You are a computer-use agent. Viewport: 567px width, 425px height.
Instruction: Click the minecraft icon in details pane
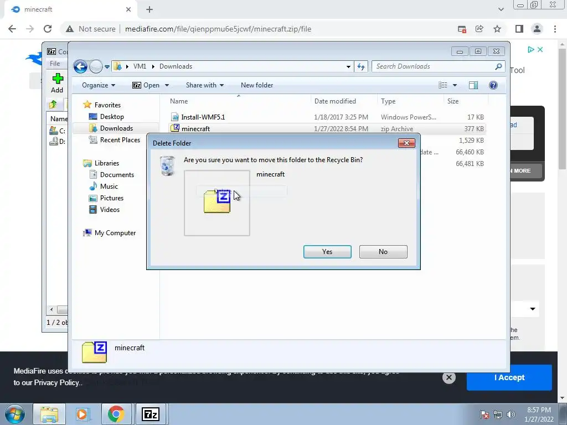pyautogui.click(x=94, y=352)
